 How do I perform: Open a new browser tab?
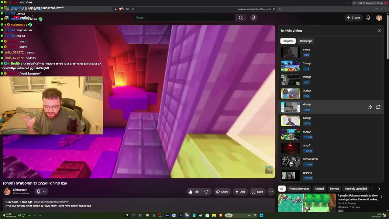[348, 3]
